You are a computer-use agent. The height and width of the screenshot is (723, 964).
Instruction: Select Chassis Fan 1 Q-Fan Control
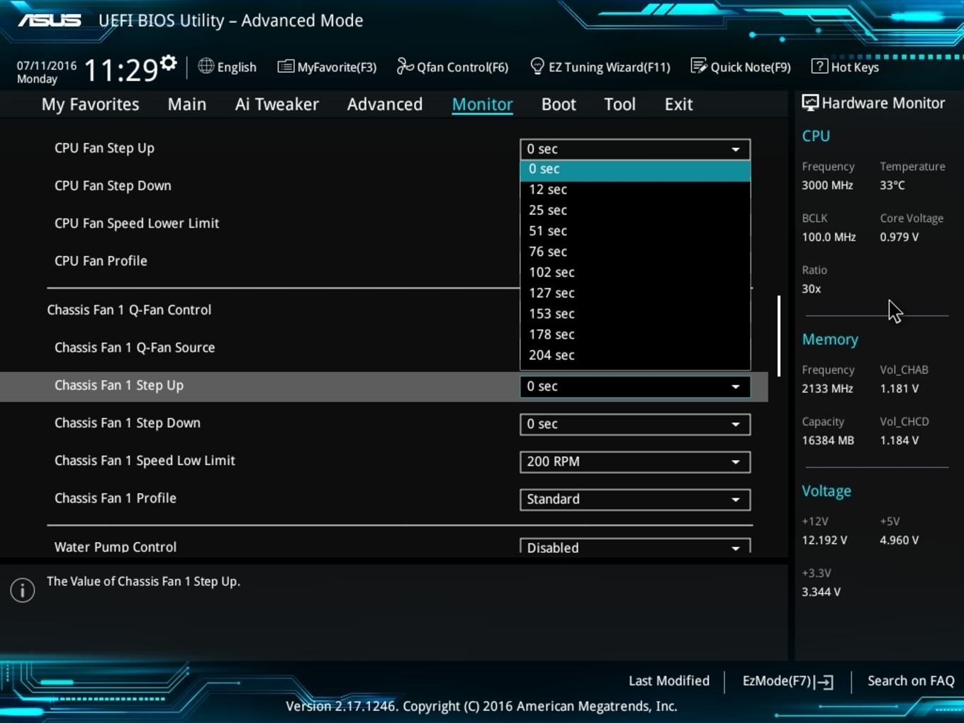pyautogui.click(x=129, y=310)
